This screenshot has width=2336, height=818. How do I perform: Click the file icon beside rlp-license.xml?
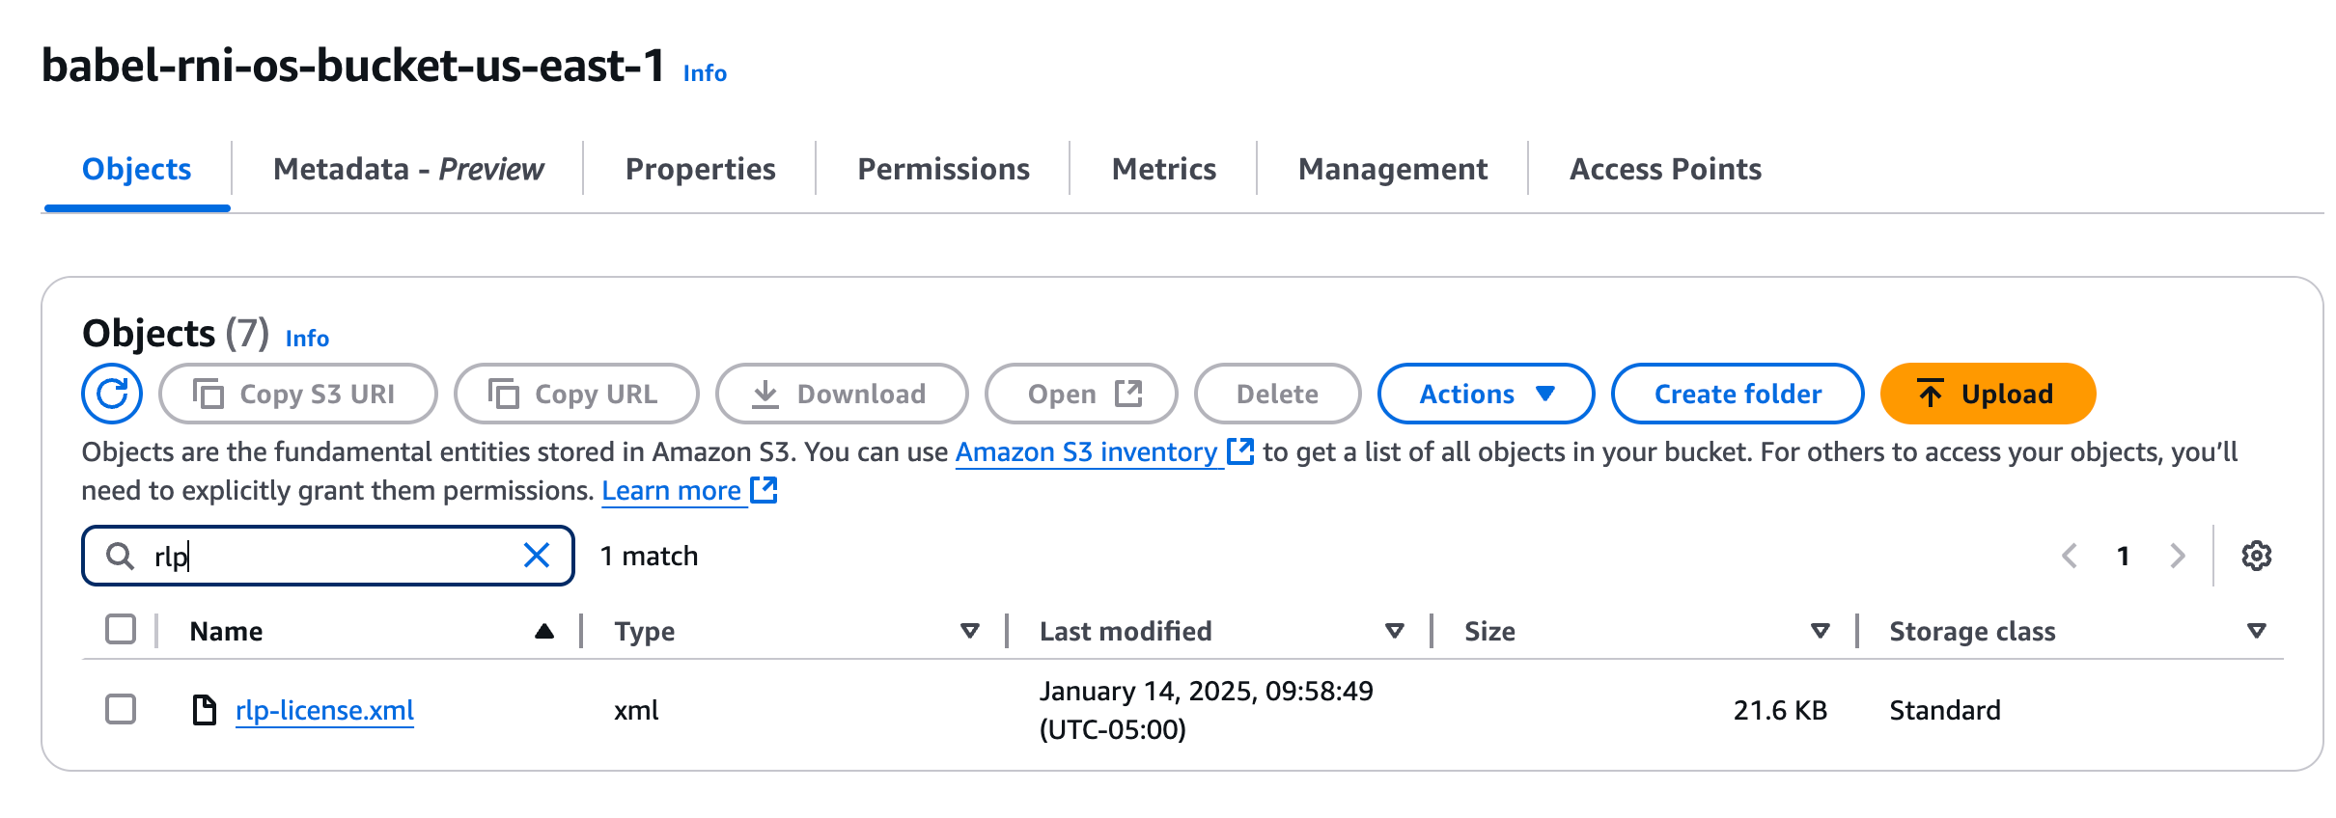pos(204,710)
